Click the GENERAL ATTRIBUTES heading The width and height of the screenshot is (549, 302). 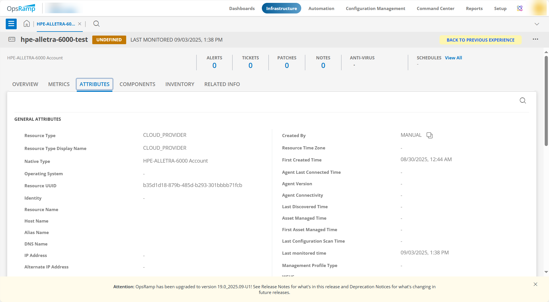(38, 119)
